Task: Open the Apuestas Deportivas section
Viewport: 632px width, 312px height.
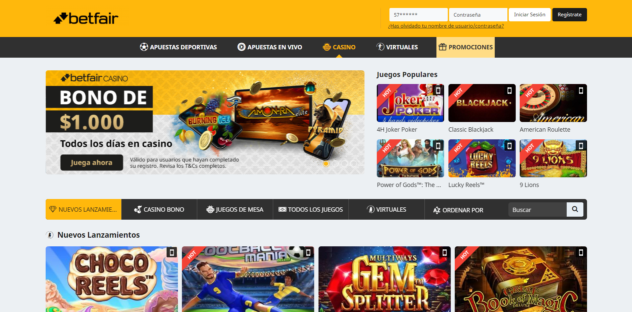Action: [x=178, y=47]
